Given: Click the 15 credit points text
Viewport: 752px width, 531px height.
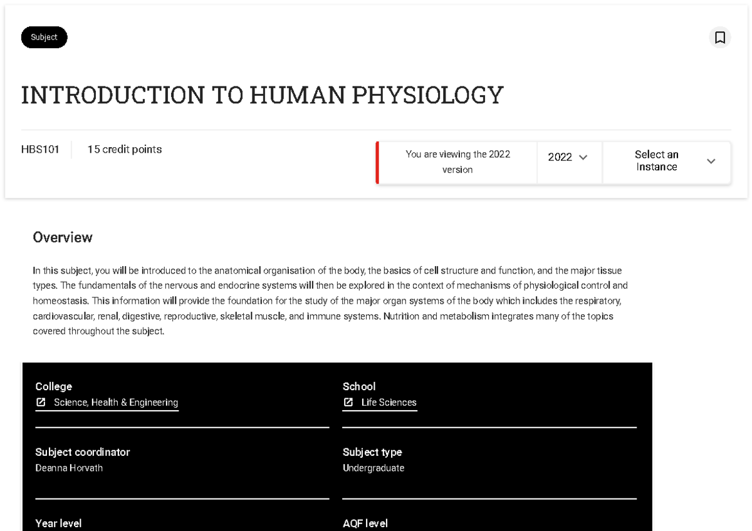Looking at the screenshot, I should (x=125, y=150).
